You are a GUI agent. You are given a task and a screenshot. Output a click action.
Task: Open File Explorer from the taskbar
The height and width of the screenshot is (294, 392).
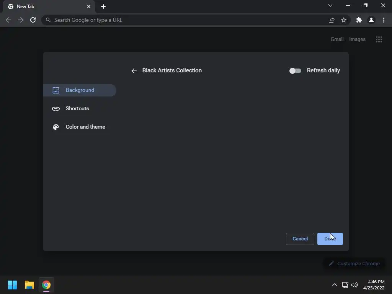(29, 285)
